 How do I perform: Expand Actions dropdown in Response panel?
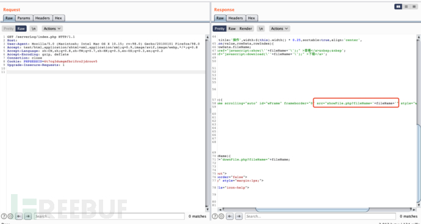click(279, 29)
